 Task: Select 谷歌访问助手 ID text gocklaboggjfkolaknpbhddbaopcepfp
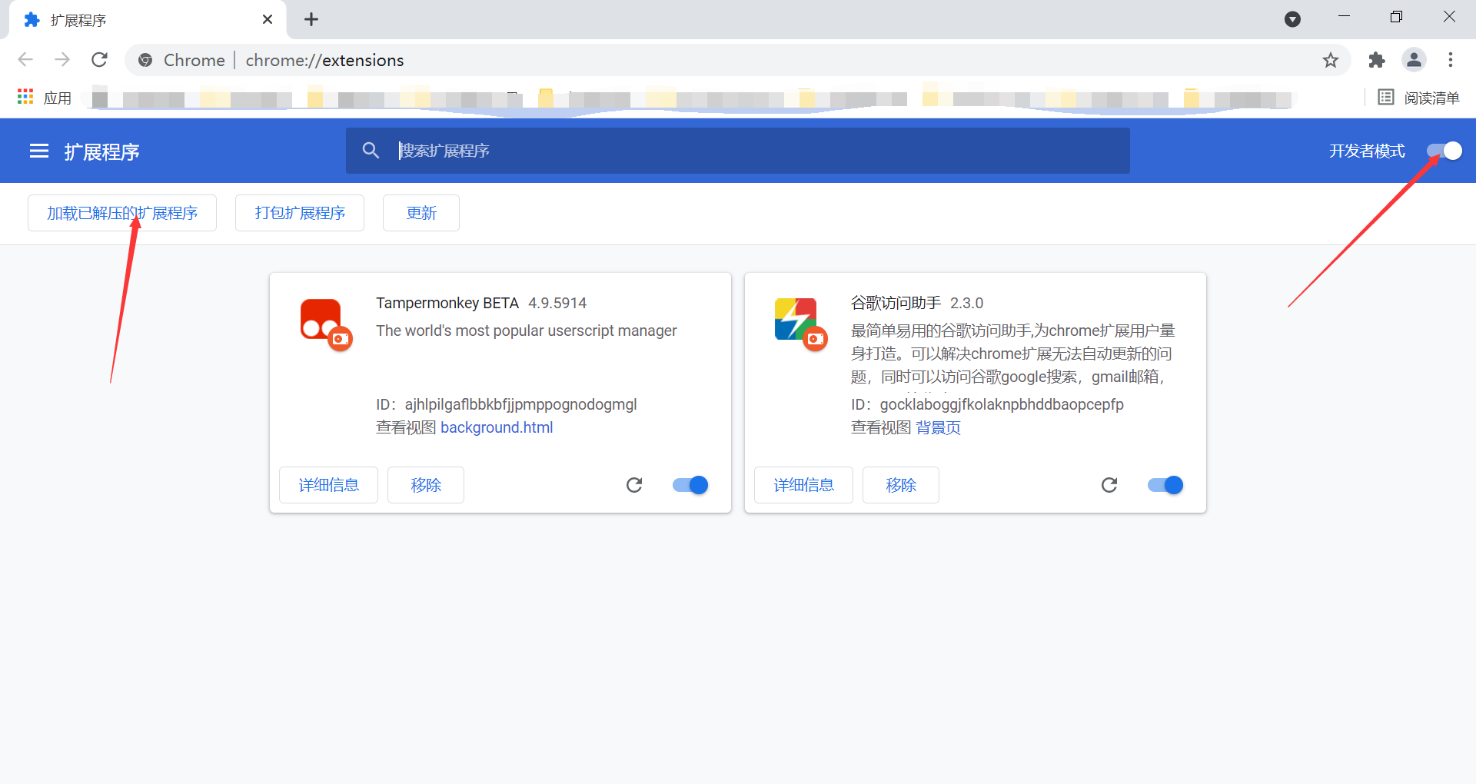[x=1002, y=404]
